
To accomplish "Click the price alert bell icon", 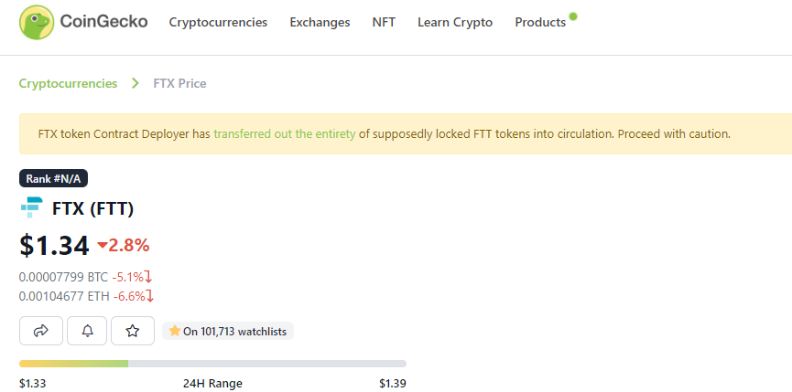I will [87, 331].
